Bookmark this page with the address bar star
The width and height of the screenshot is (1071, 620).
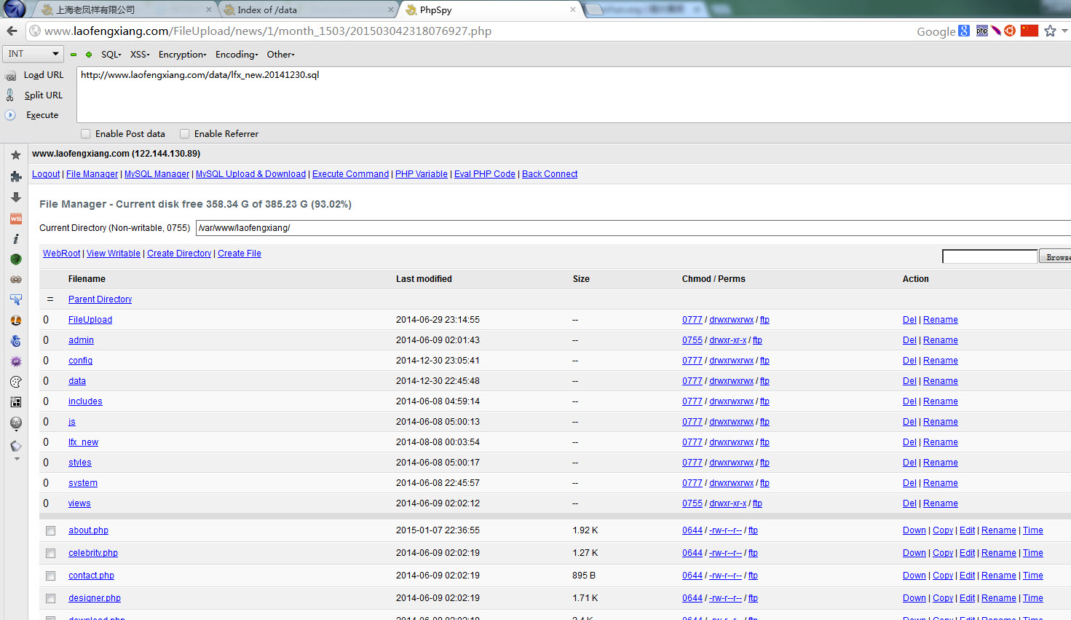(1050, 31)
